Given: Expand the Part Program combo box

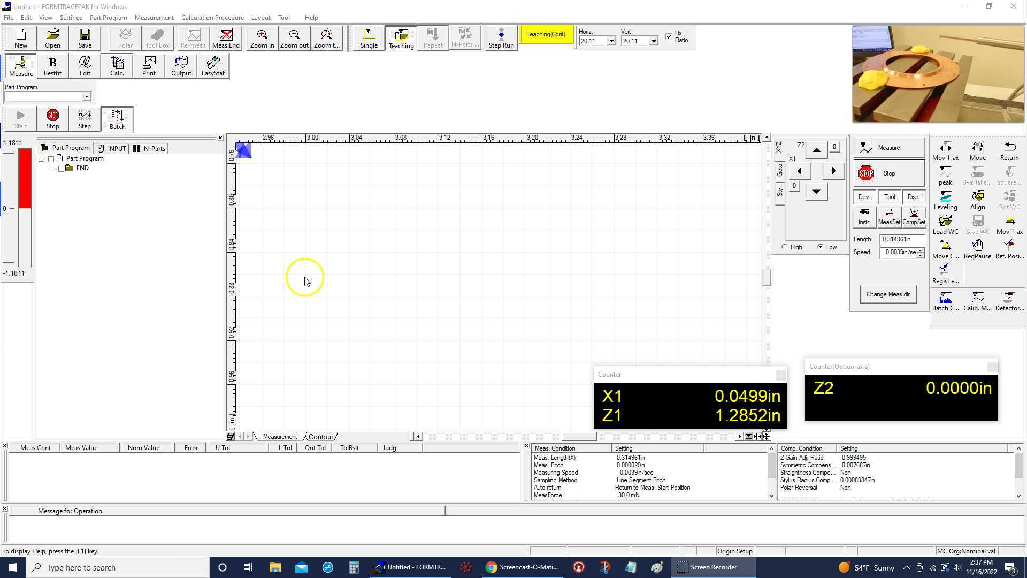Looking at the screenshot, I should pyautogui.click(x=86, y=97).
